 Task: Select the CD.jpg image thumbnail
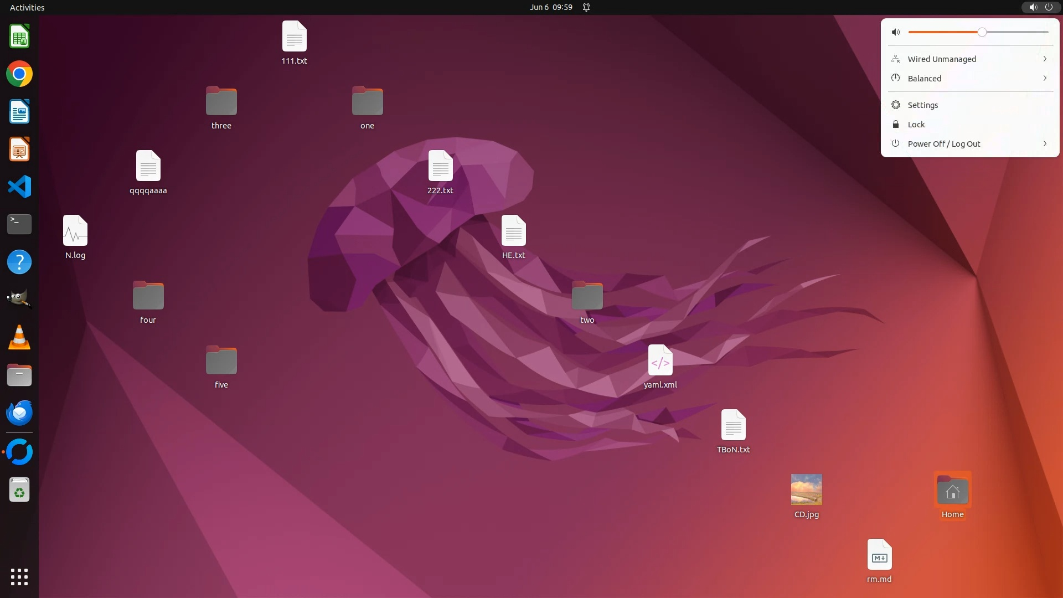tap(806, 489)
